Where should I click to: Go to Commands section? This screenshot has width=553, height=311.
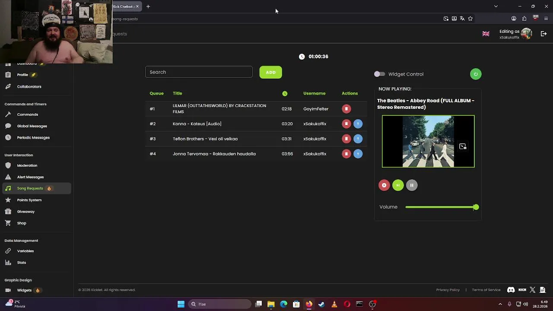point(27,114)
